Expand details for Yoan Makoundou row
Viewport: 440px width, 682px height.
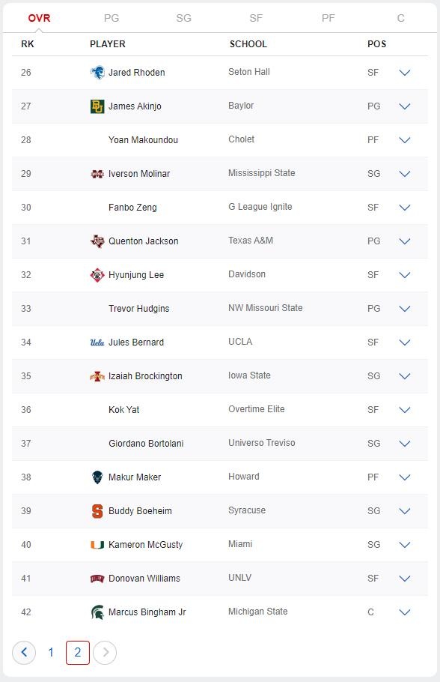(x=404, y=140)
